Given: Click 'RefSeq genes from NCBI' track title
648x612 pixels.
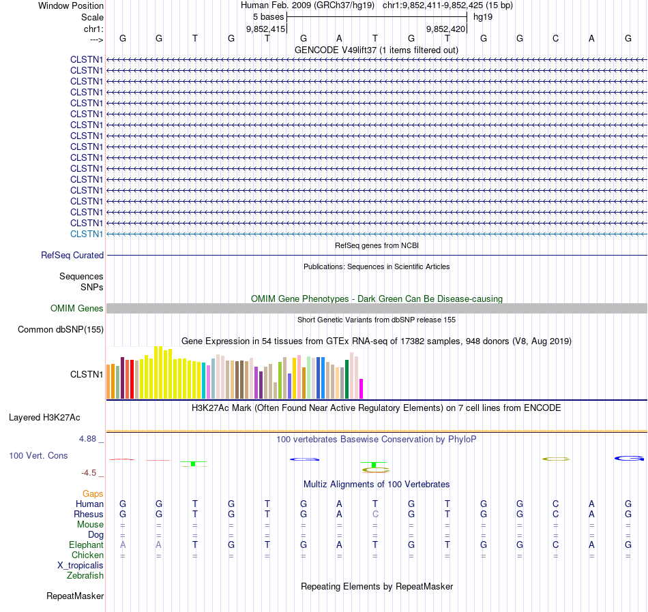Looking at the screenshot, I should (377, 245).
